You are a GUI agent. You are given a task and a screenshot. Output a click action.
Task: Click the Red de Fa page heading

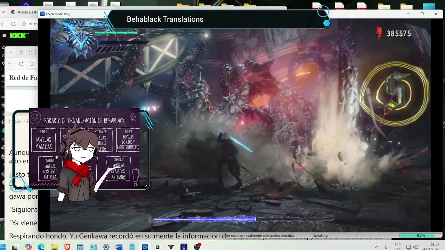[23, 78]
